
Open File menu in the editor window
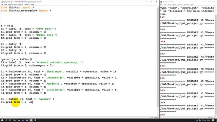(x=2, y=4)
